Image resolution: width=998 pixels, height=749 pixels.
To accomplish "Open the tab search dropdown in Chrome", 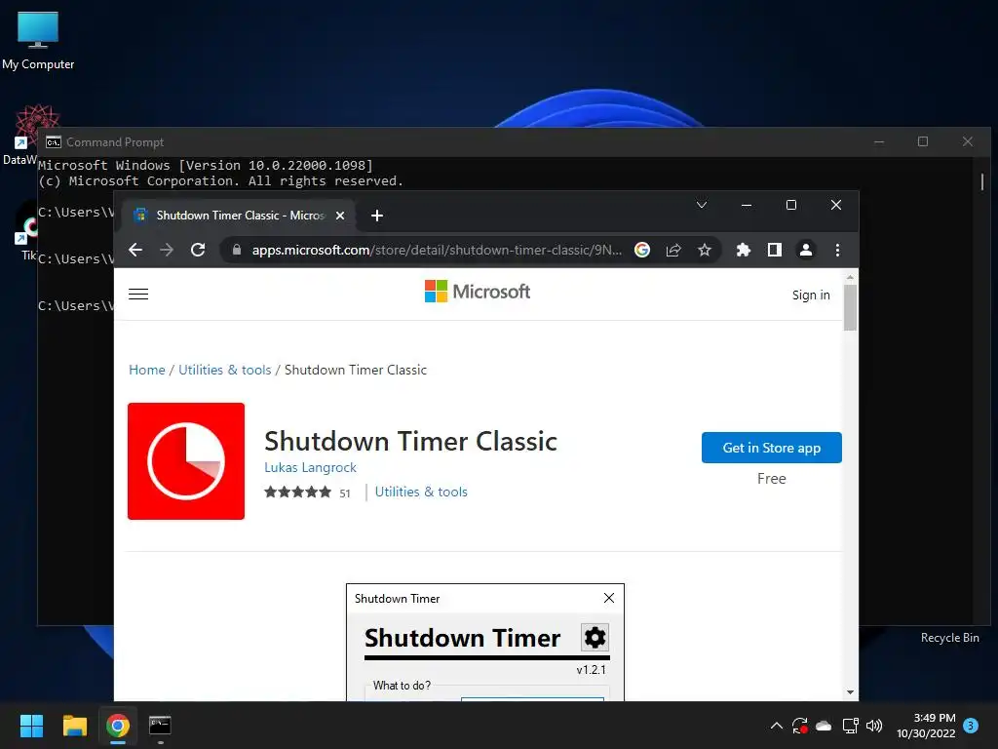I will pyautogui.click(x=702, y=205).
